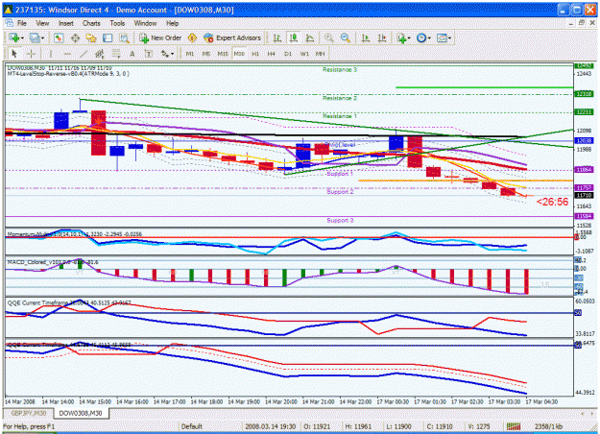Open the Indicators list icon

401,37
